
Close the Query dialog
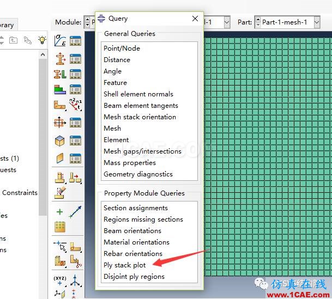195,19
